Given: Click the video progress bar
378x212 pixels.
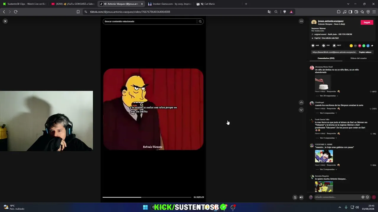Looking at the screenshot, I should 147,197.
